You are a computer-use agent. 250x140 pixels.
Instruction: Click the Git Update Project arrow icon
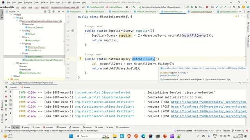tap(217, 7)
